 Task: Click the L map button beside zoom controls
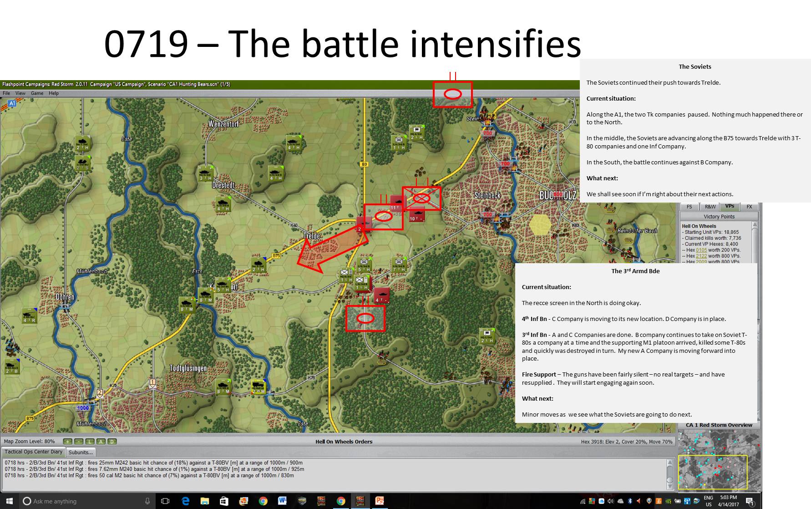click(90, 442)
